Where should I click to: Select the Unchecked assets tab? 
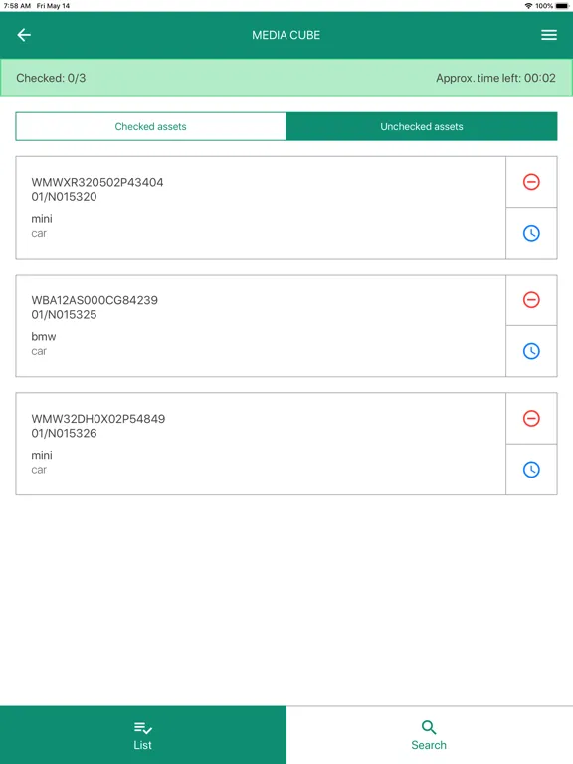(x=422, y=126)
